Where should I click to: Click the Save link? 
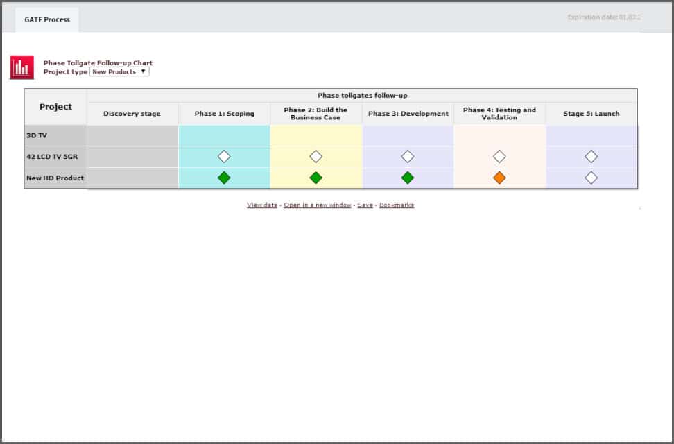[x=365, y=205]
